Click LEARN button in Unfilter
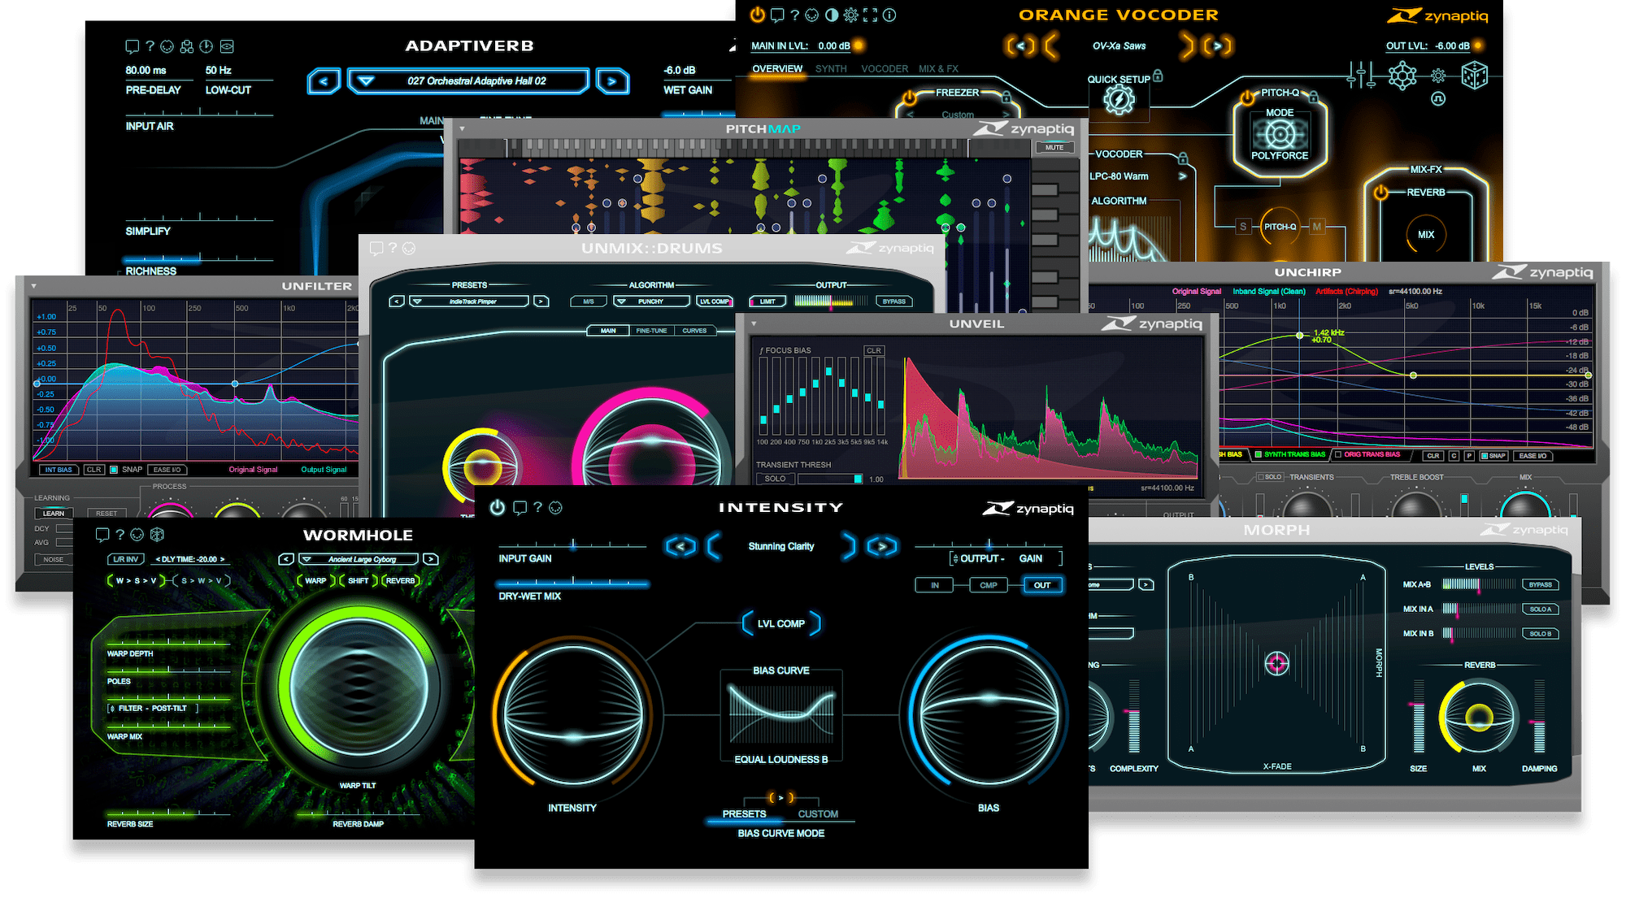 click(x=54, y=514)
